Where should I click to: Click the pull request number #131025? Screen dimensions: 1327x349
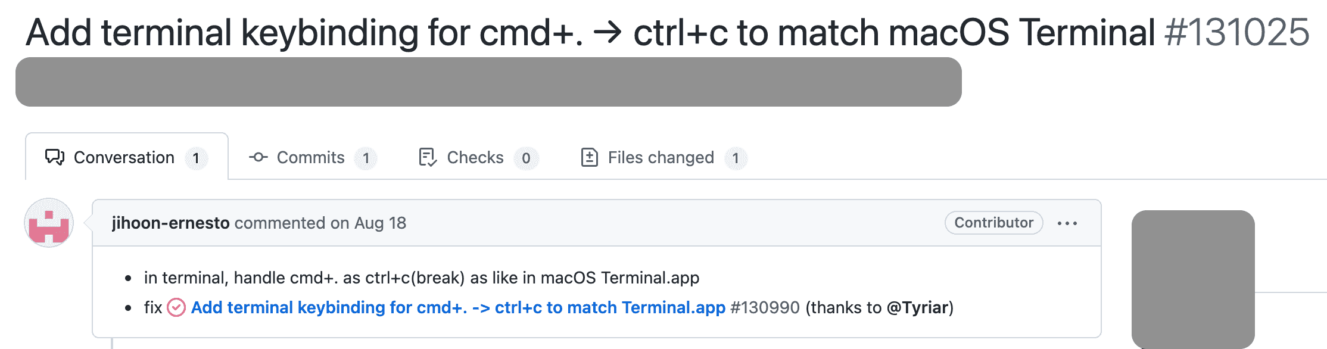(1236, 32)
